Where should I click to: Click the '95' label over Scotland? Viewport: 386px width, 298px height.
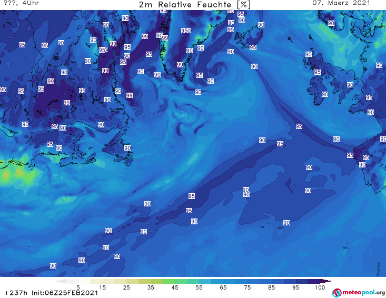coord(318,72)
